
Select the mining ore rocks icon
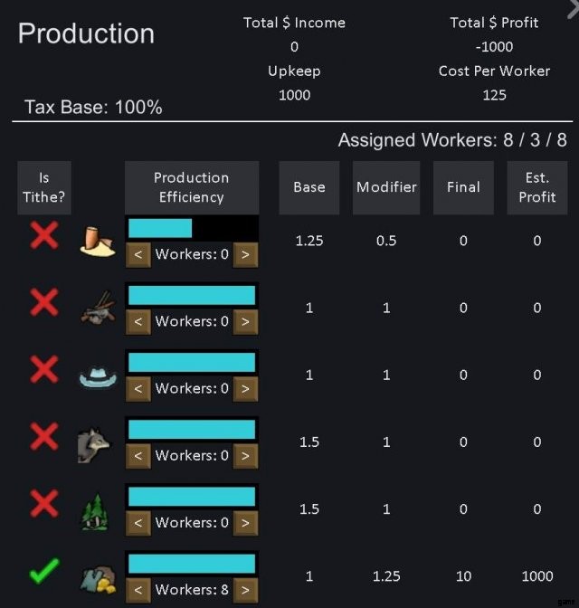95,577
